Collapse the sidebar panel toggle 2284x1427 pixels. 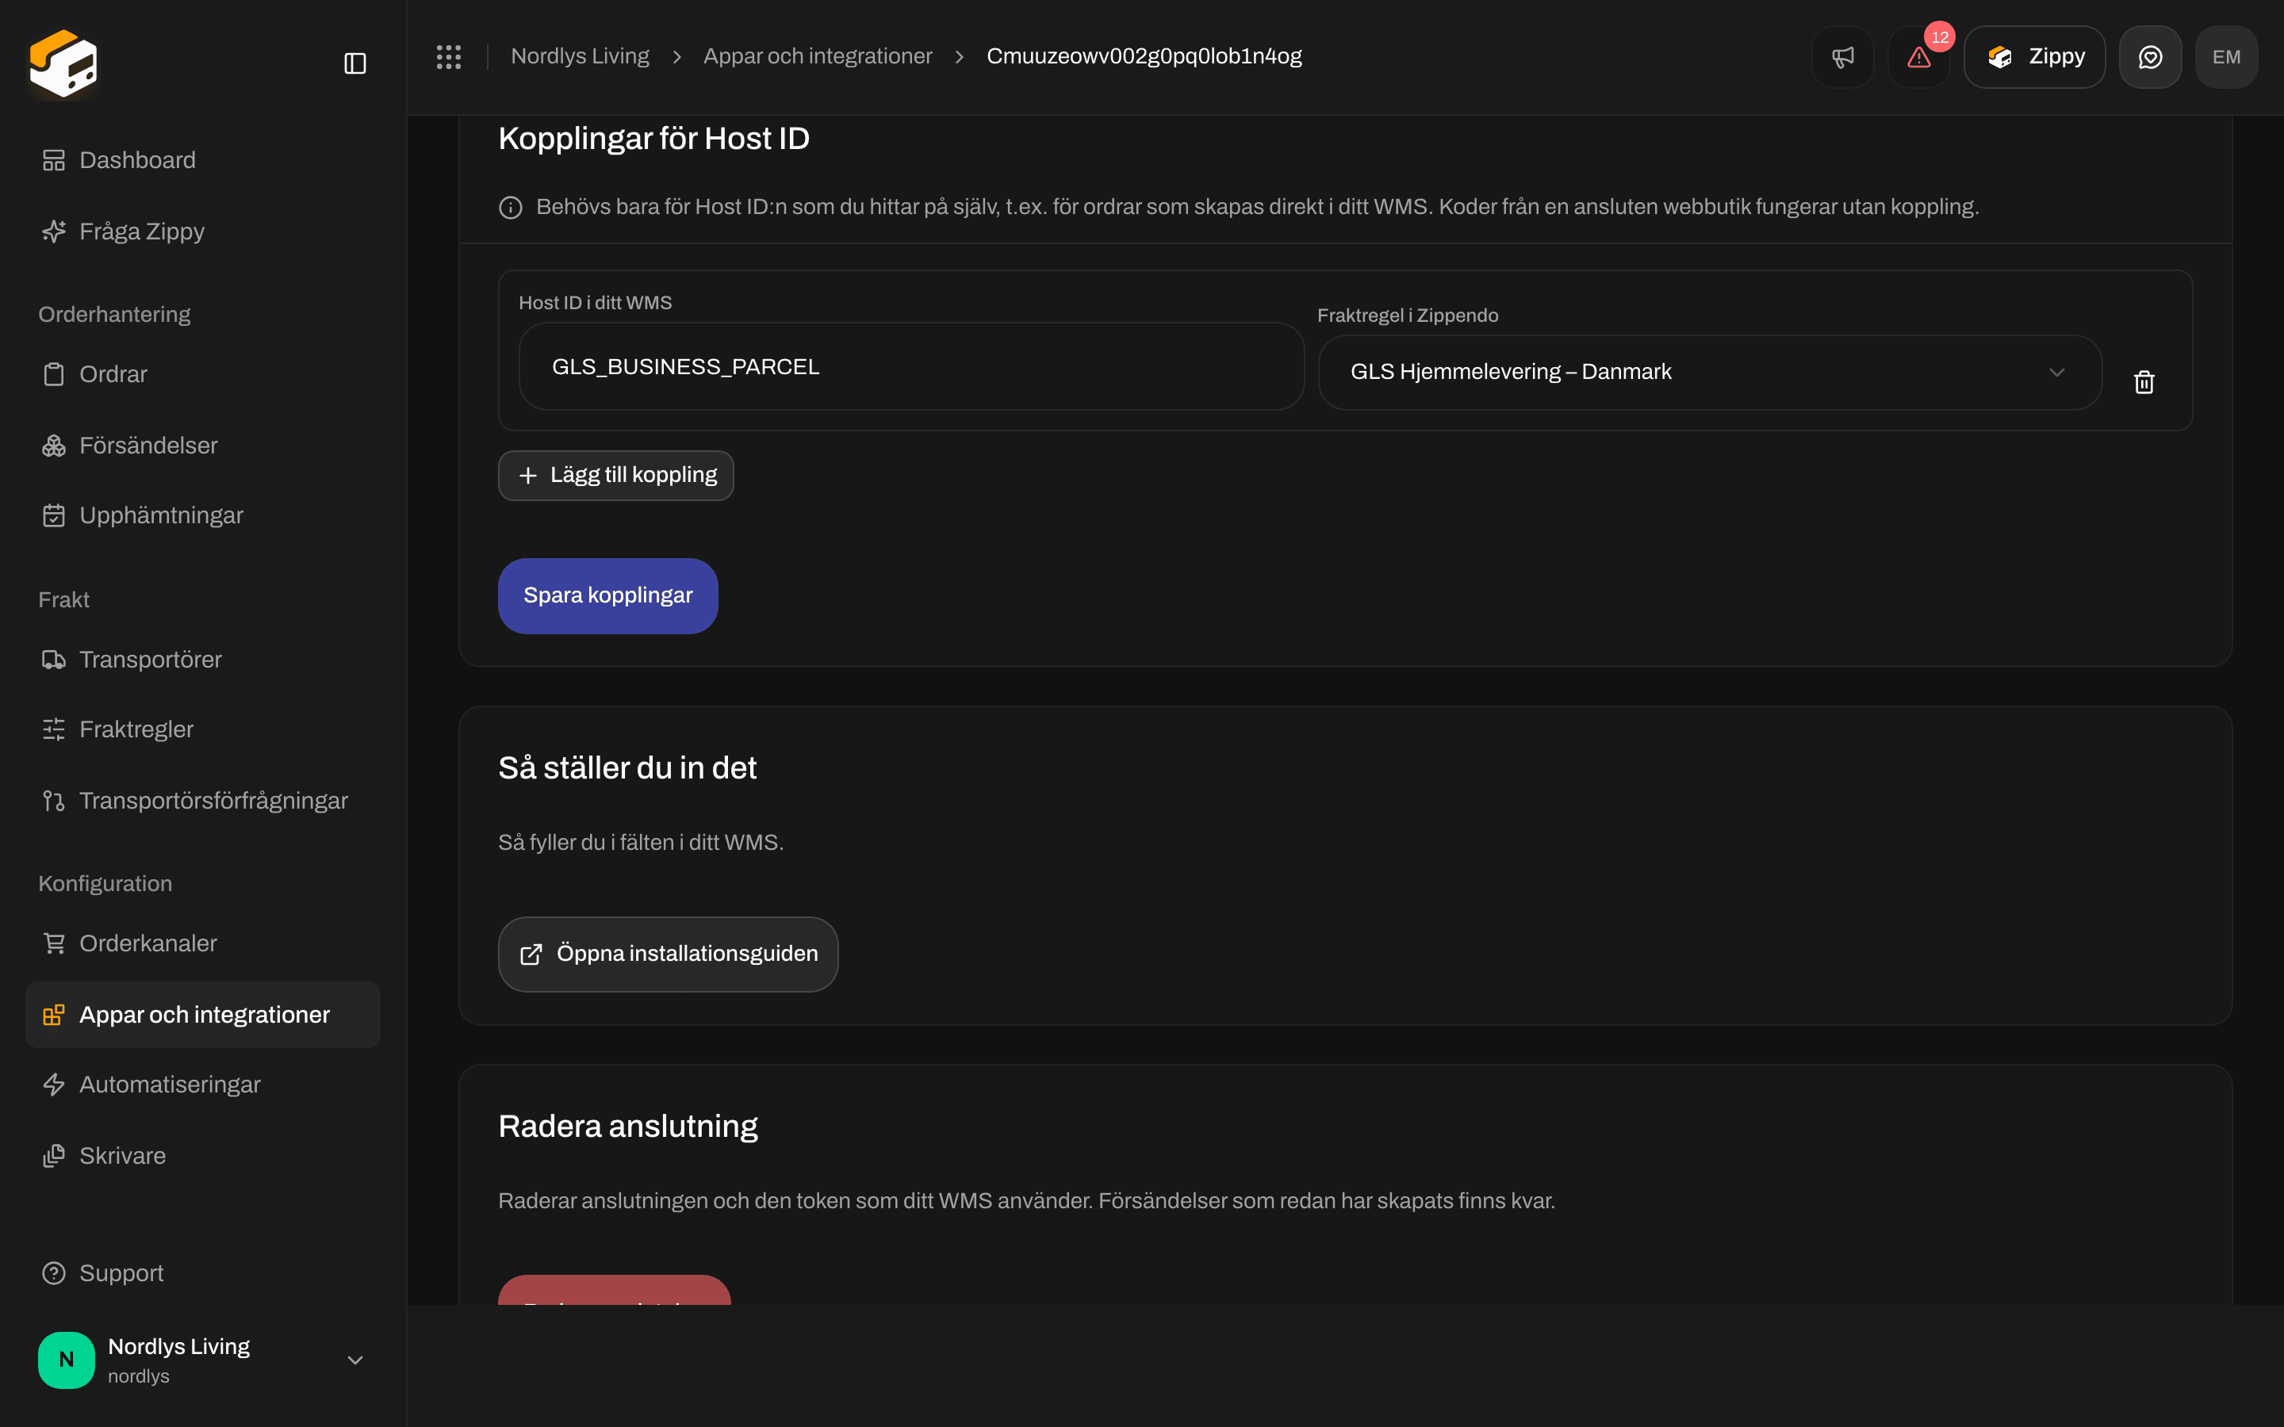click(354, 63)
